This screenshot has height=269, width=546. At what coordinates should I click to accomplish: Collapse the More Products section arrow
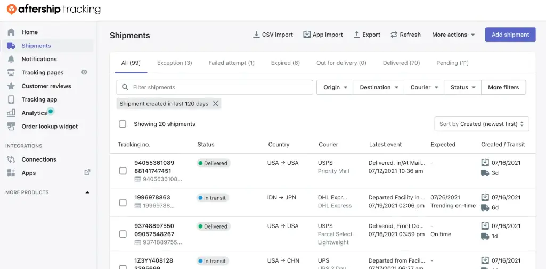[x=87, y=192]
